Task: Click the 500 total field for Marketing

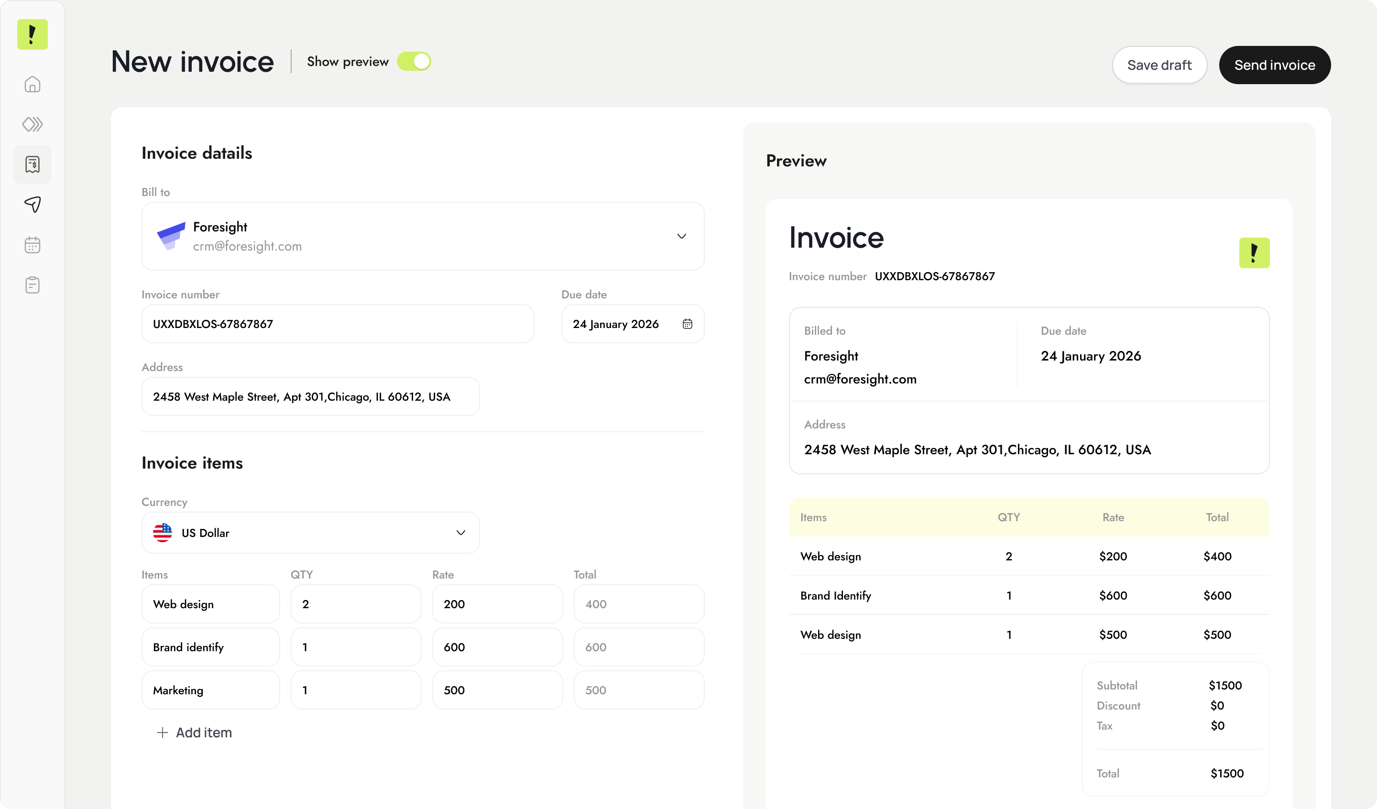Action: point(639,690)
